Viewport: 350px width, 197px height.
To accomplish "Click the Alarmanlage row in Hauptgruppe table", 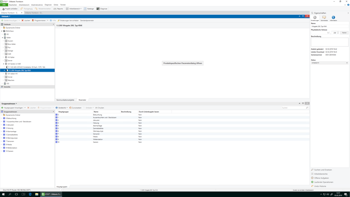I will click(182, 126).
